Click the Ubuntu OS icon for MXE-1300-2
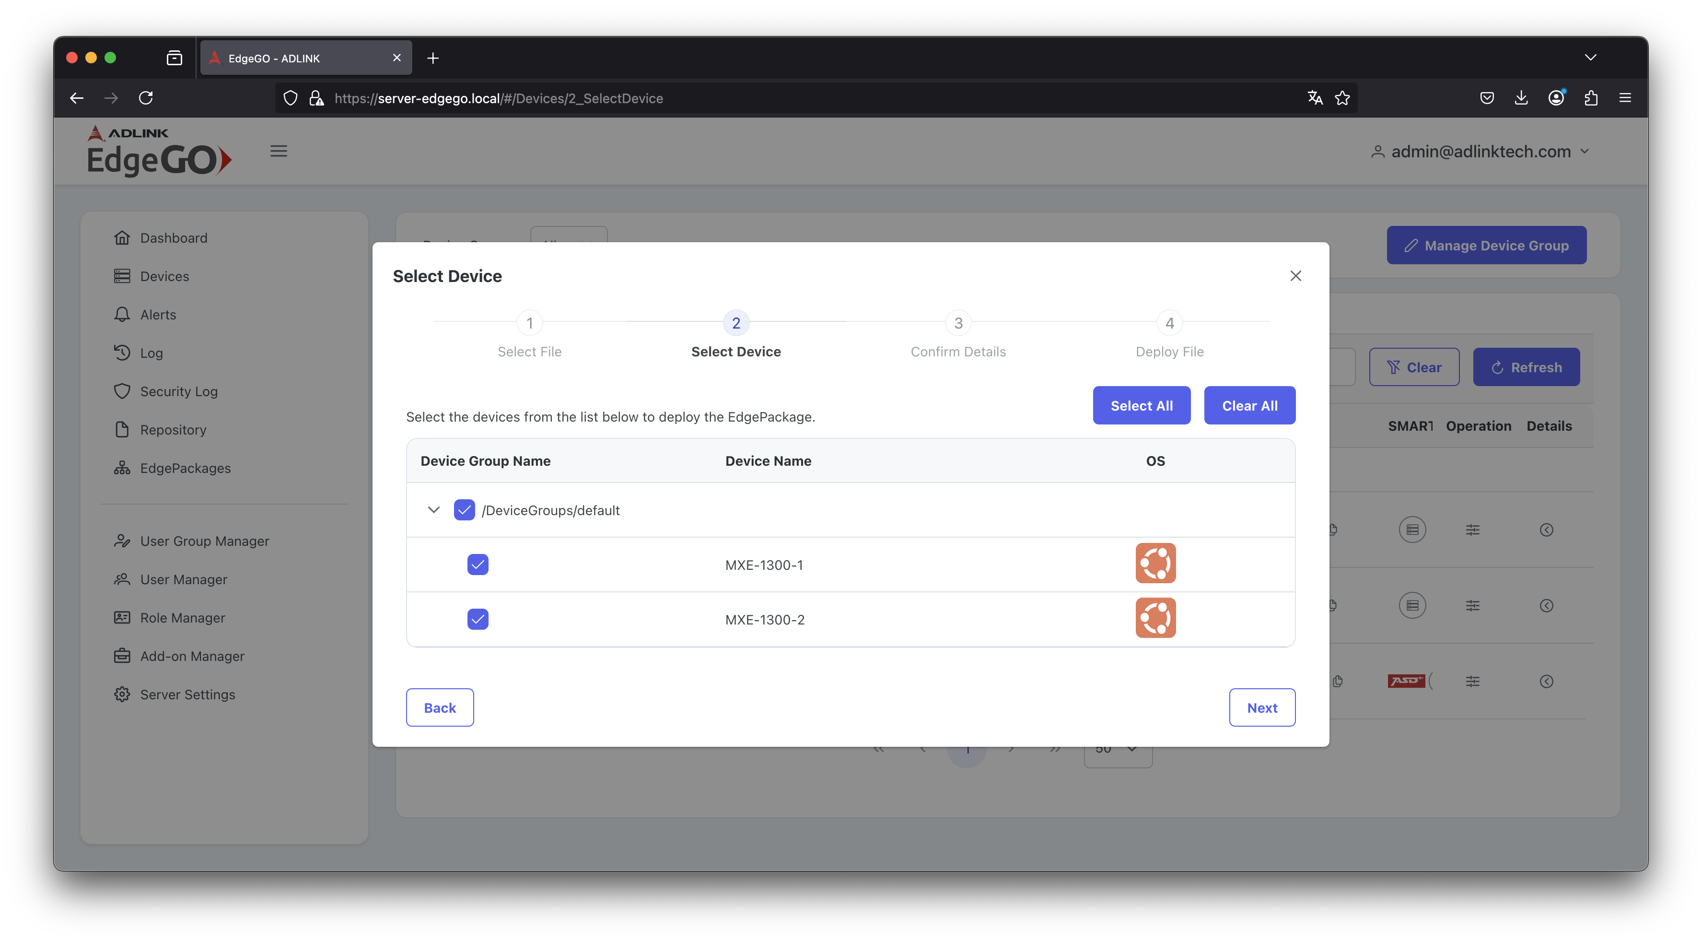The image size is (1702, 942). (1155, 618)
